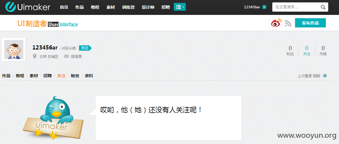Click the envelope 短信息 message icon
The height and width of the screenshot is (144, 339).
click(x=66, y=56)
